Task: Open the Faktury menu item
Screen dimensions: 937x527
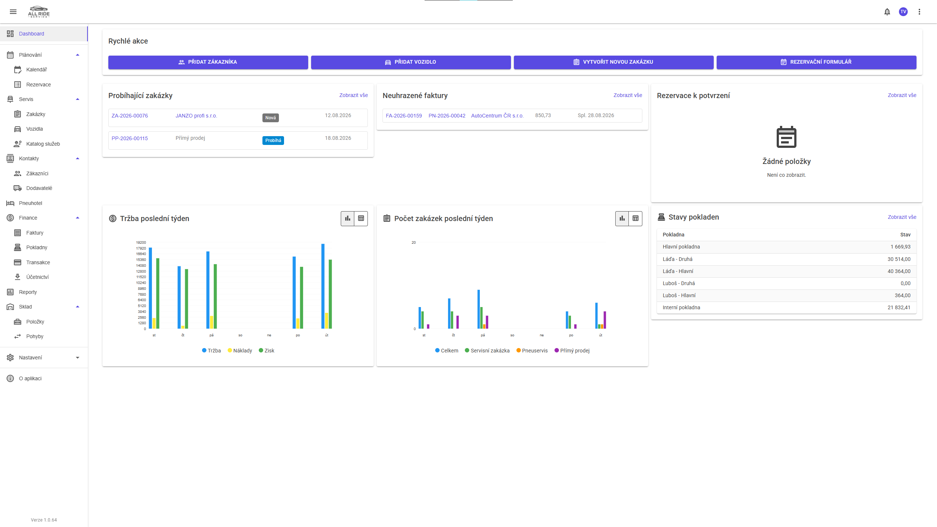Action: (x=44, y=233)
